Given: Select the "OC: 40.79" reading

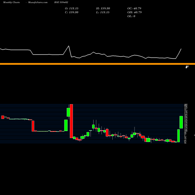Looking at the screenshot, I should pyautogui.click(x=134, y=9).
